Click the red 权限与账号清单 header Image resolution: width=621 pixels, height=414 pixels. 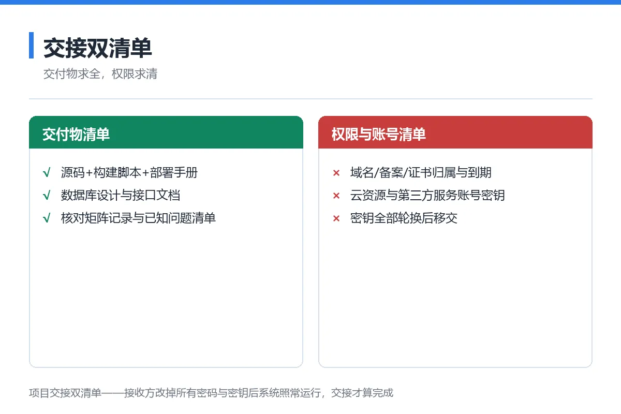tap(455, 132)
